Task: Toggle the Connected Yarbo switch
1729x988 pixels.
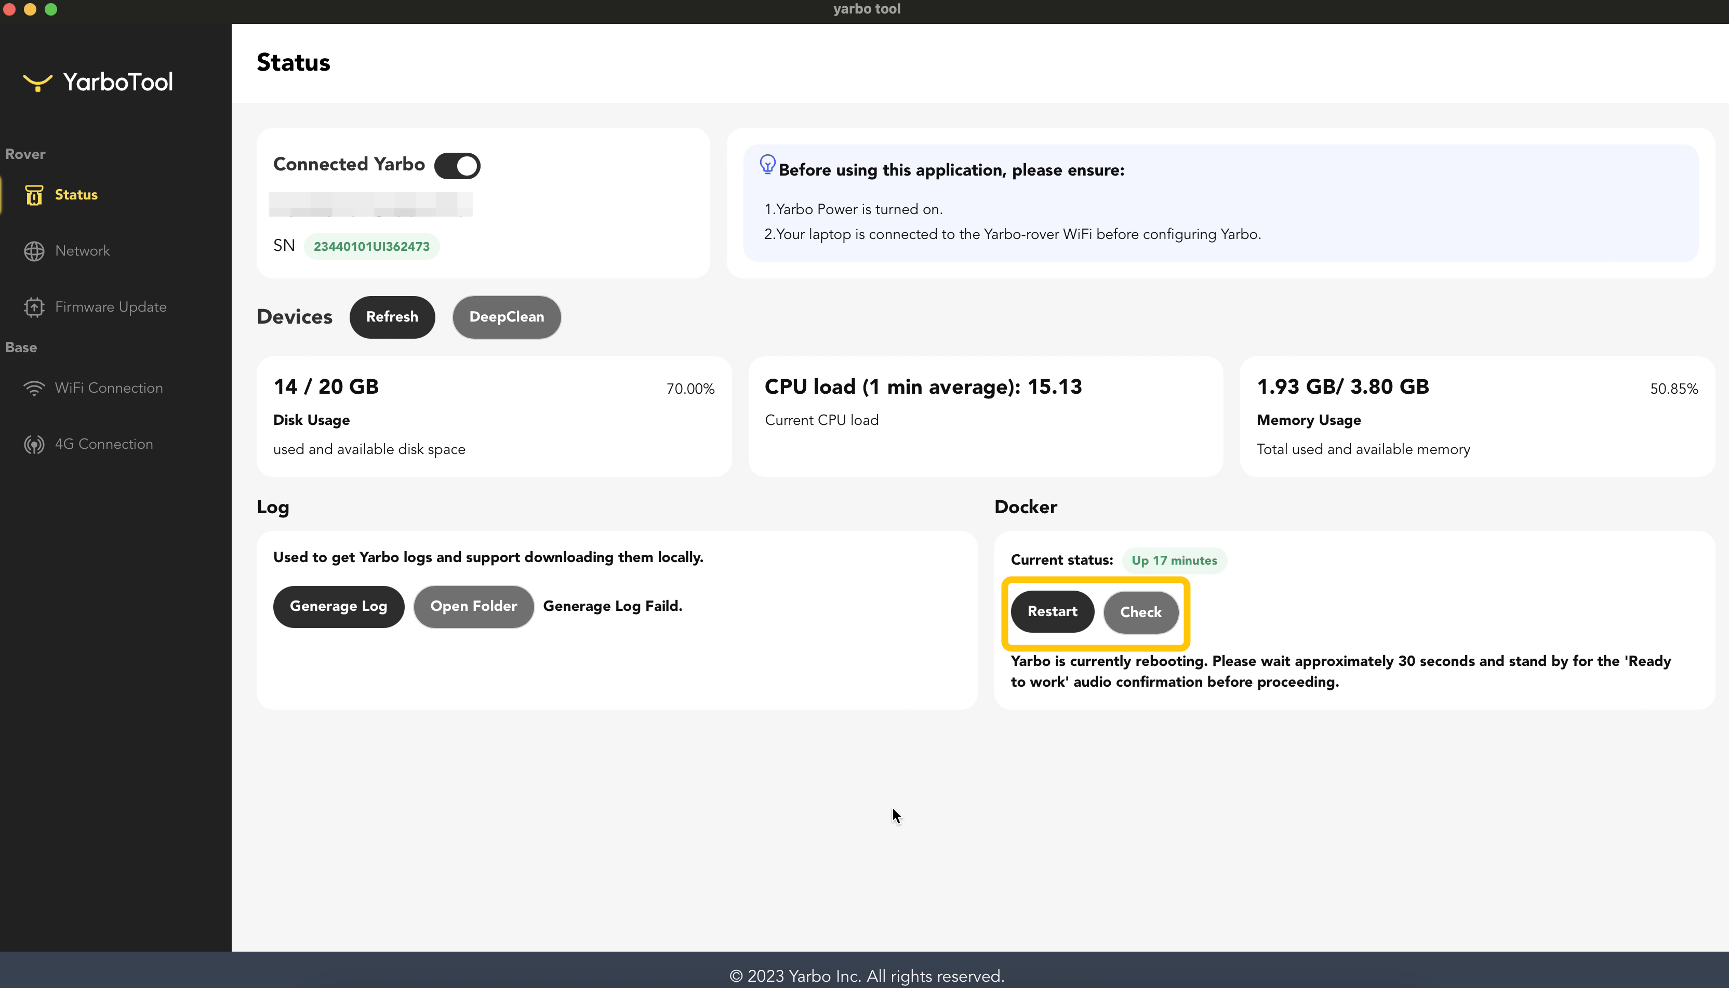Action: 457,166
